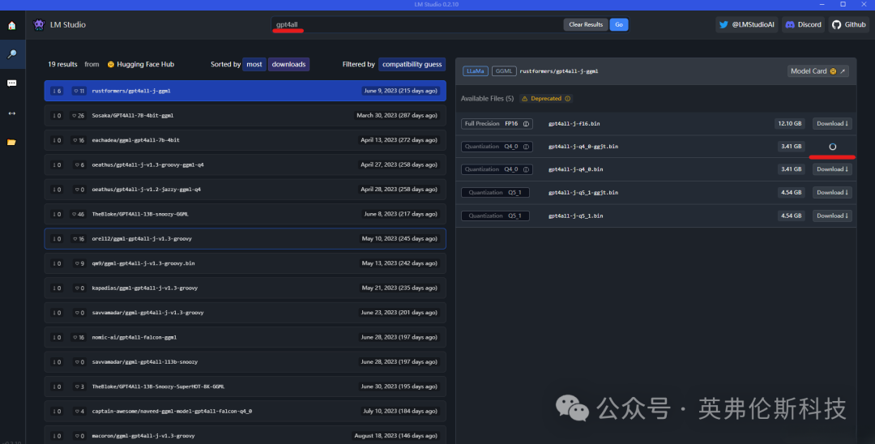The height and width of the screenshot is (444, 875).
Task: Download gpt4all-j-f16.bin file
Action: [x=832, y=124]
